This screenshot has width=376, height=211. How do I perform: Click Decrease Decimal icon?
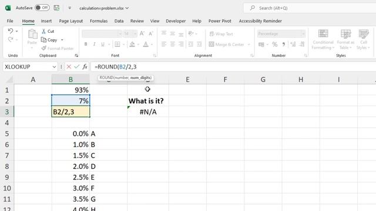pos(302,45)
